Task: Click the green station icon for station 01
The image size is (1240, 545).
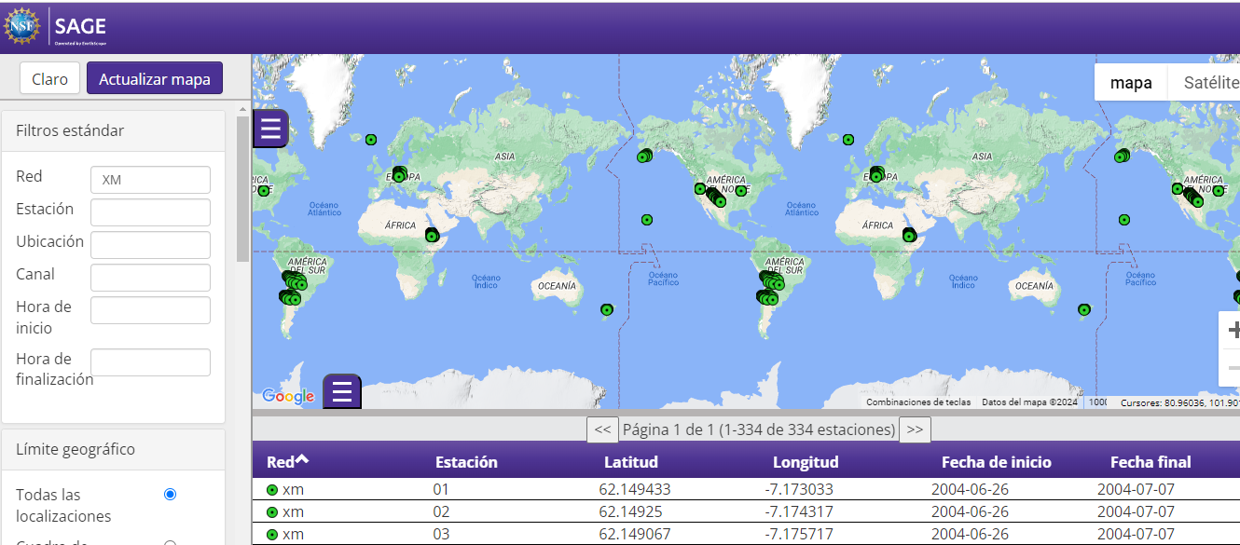Action: pos(272,490)
